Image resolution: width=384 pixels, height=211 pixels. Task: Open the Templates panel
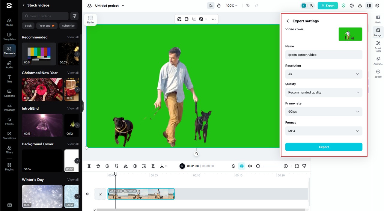click(x=9, y=37)
